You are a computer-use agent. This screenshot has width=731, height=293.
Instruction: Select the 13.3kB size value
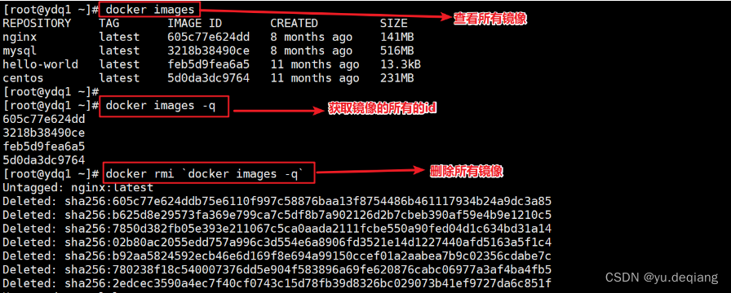(x=401, y=64)
